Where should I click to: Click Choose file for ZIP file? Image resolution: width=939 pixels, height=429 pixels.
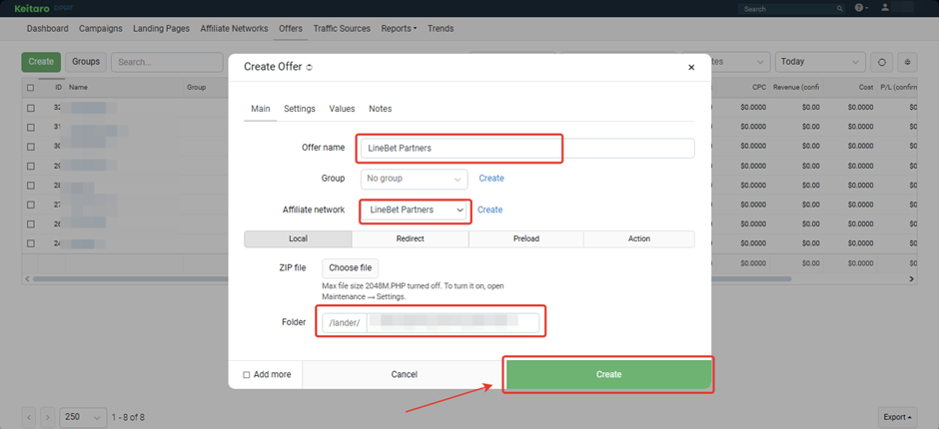point(351,268)
